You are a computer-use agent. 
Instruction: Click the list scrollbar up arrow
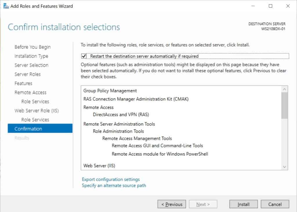284,89
